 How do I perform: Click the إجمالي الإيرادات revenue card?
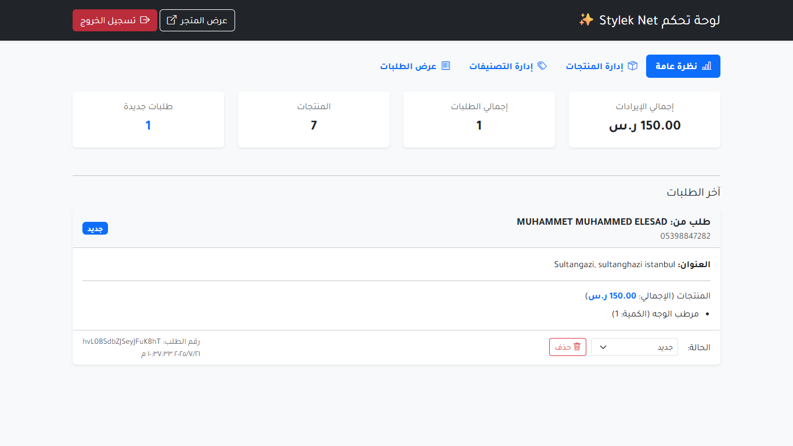pyautogui.click(x=644, y=120)
